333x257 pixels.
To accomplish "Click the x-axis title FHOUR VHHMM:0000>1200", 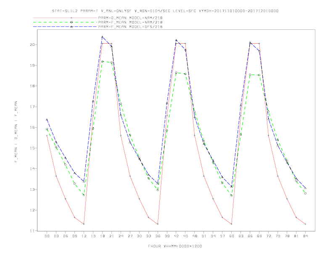I will click(175, 246).
